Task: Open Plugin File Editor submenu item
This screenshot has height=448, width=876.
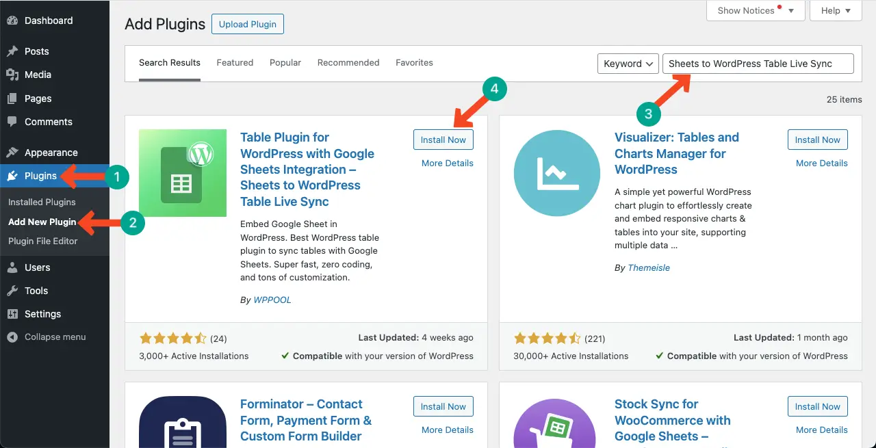Action: [43, 241]
